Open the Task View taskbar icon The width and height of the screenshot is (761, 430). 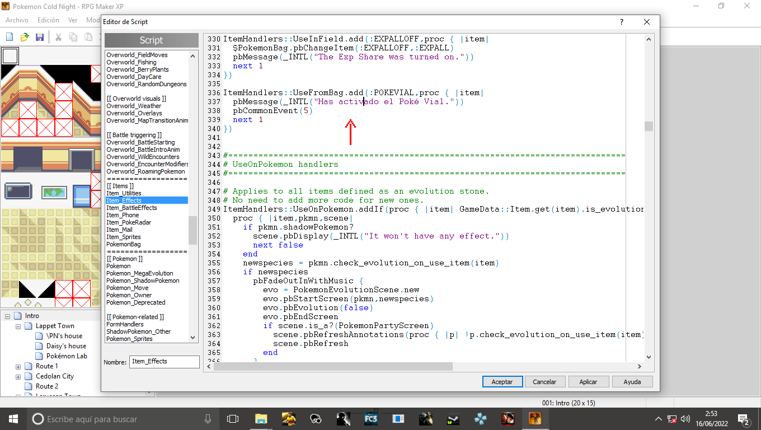233,419
